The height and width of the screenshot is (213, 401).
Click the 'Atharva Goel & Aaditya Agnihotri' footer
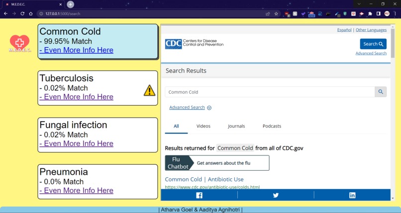point(200,210)
